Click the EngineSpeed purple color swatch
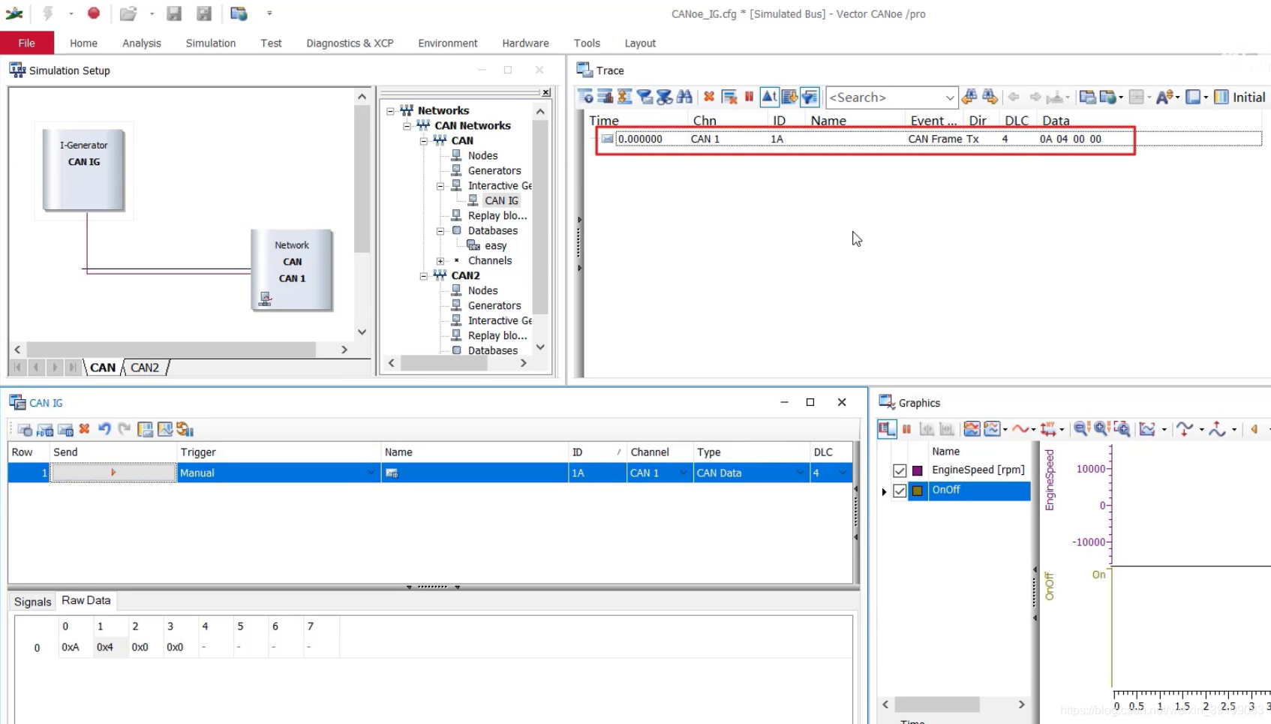 917,470
